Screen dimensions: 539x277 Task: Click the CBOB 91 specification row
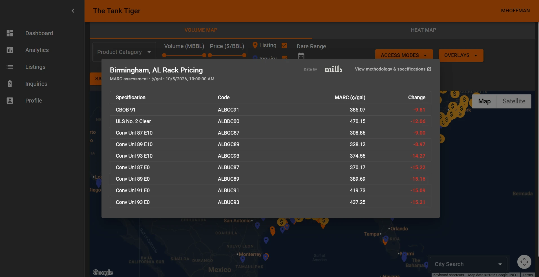point(270,110)
